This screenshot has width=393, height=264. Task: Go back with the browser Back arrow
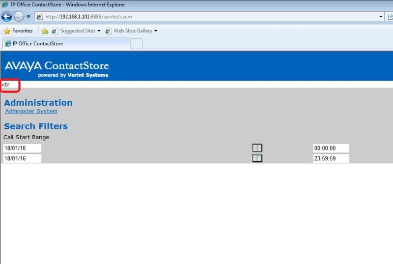coord(6,17)
